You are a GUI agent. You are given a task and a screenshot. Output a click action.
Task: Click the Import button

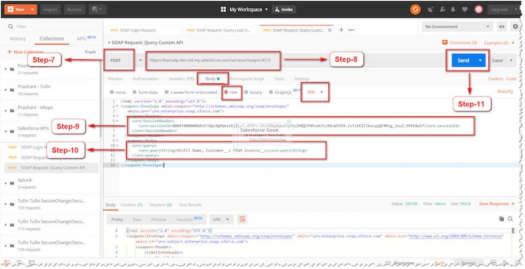(x=50, y=9)
